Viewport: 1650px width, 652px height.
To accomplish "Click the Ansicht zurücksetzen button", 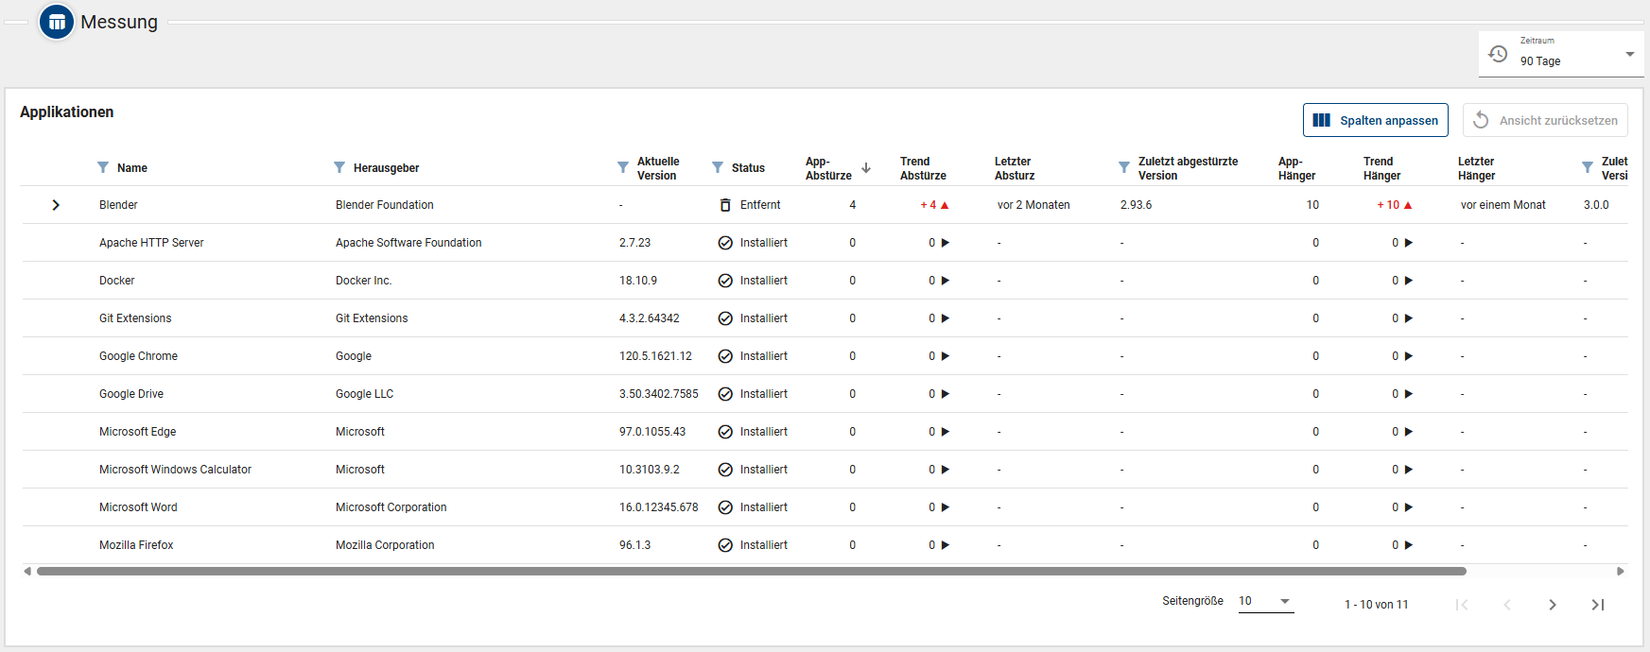I will (x=1545, y=120).
